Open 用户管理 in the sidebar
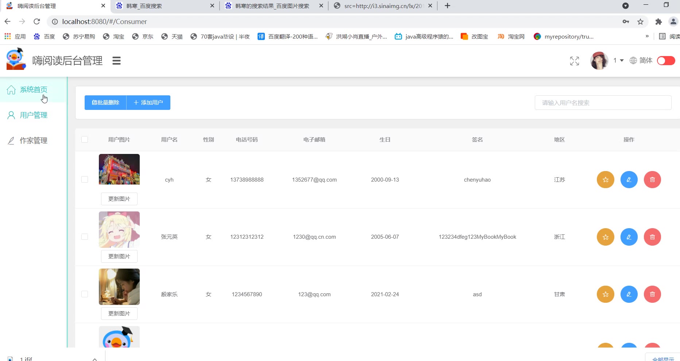Viewport: 680px width, 361px height. coord(34,115)
